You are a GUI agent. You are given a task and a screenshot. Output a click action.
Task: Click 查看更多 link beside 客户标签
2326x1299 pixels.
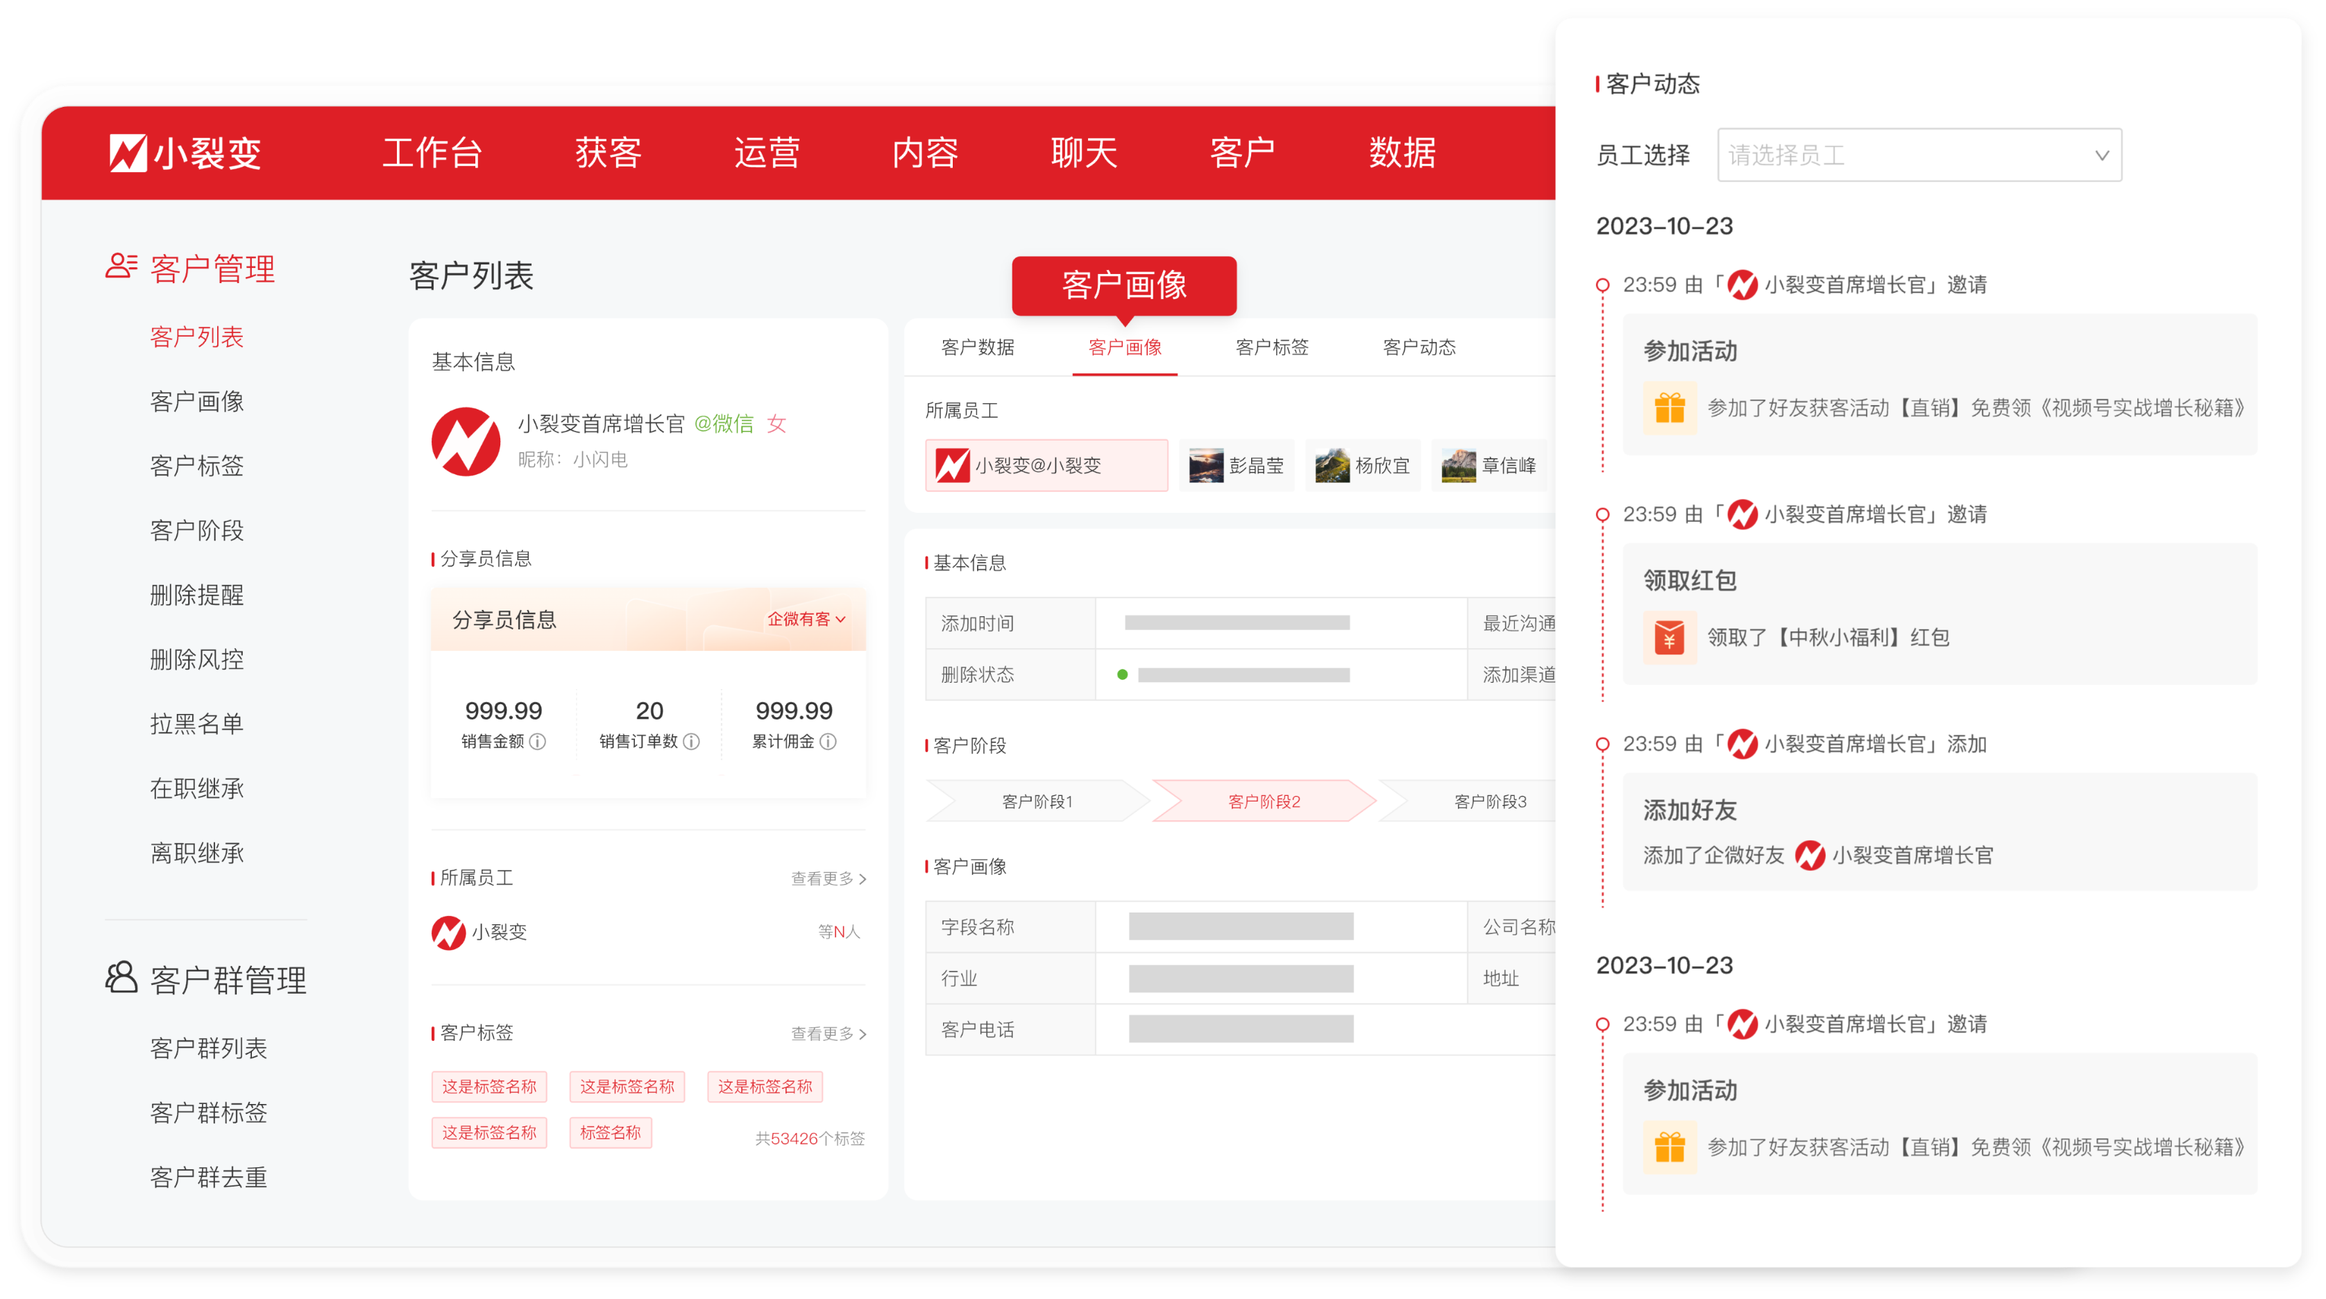[x=828, y=1034]
